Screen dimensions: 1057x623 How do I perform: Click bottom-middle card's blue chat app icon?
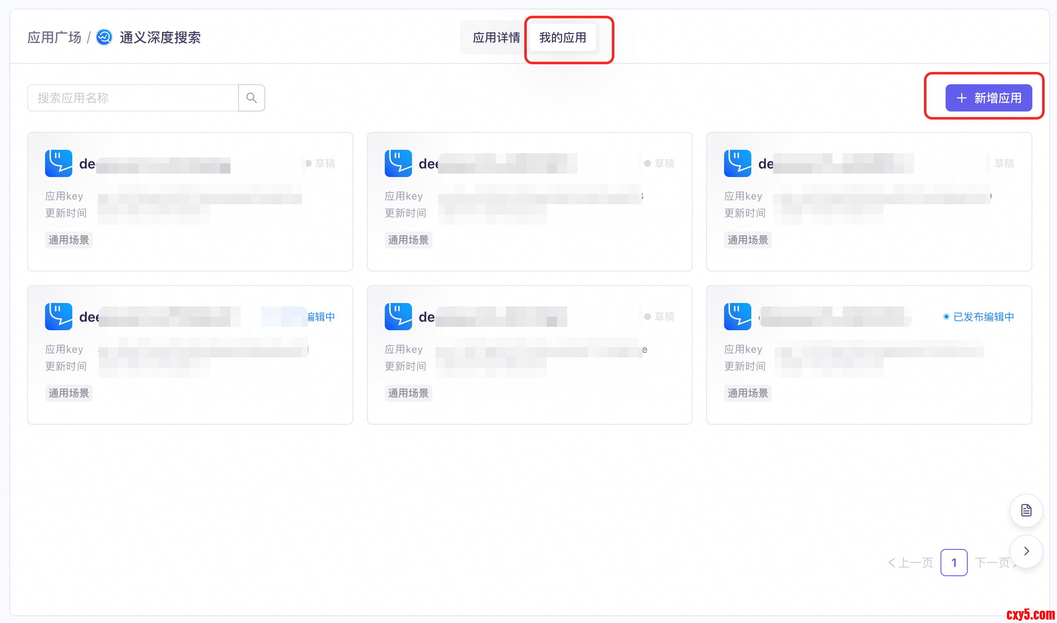[x=398, y=317]
